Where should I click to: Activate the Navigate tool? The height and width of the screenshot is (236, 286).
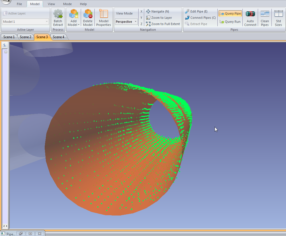coord(157,11)
